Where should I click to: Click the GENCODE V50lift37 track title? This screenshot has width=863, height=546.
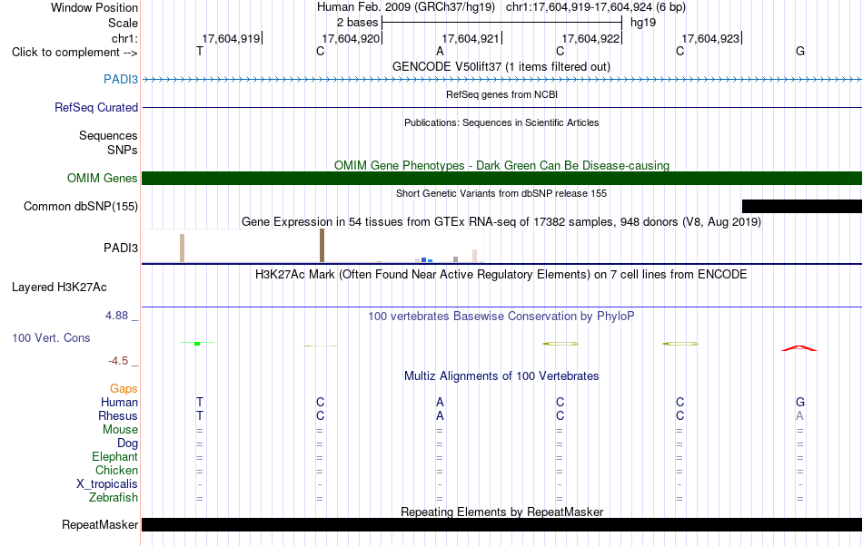click(501, 67)
